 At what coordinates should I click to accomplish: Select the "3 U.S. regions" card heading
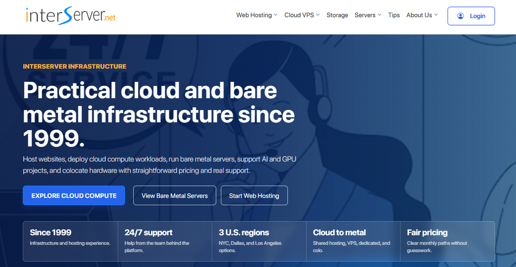[x=244, y=232]
